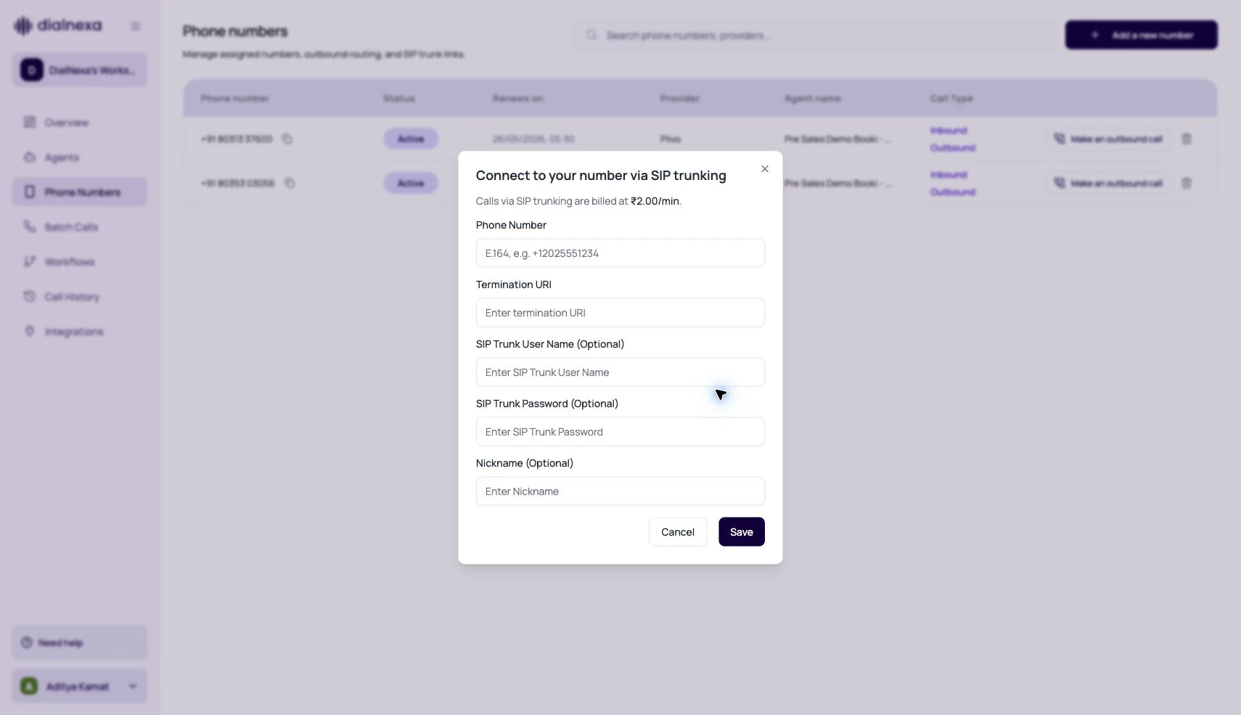Viewport: 1241px width, 715px height.
Task: Click the Need help button
Action: (80, 642)
